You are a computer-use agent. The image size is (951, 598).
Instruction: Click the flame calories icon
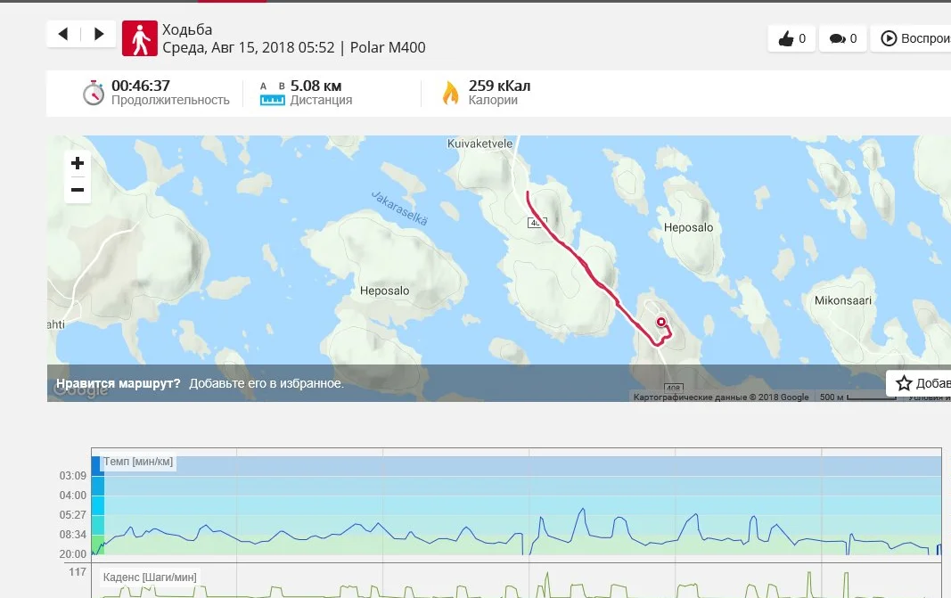451,93
